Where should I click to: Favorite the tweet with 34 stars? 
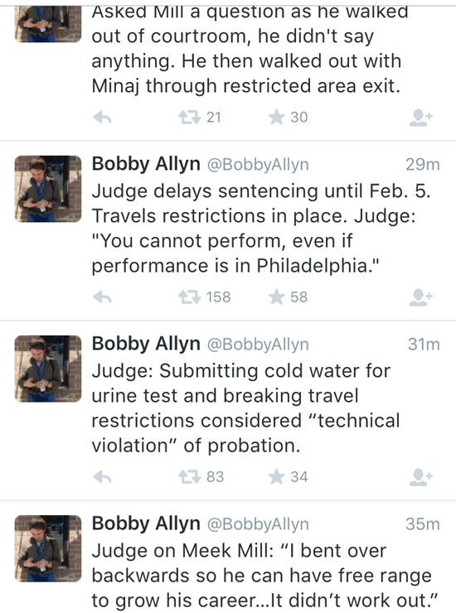[x=276, y=477]
